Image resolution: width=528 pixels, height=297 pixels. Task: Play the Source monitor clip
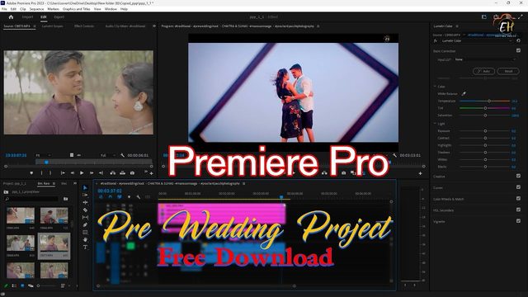tap(82, 172)
